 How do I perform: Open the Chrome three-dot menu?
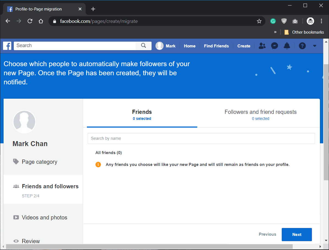321,21
